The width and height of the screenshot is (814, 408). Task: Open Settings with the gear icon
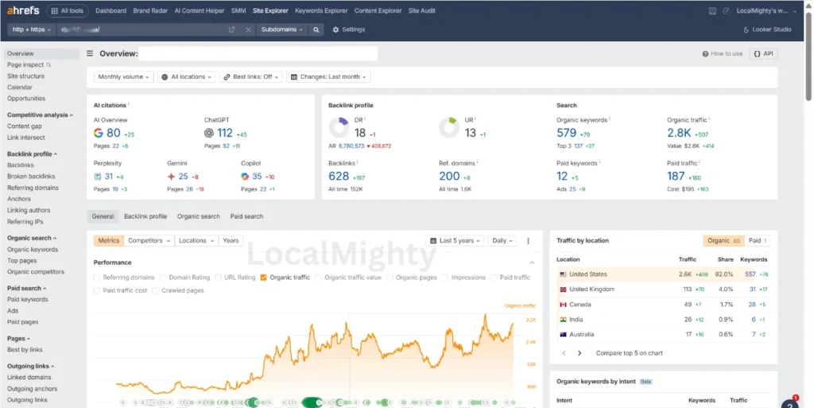349,29
